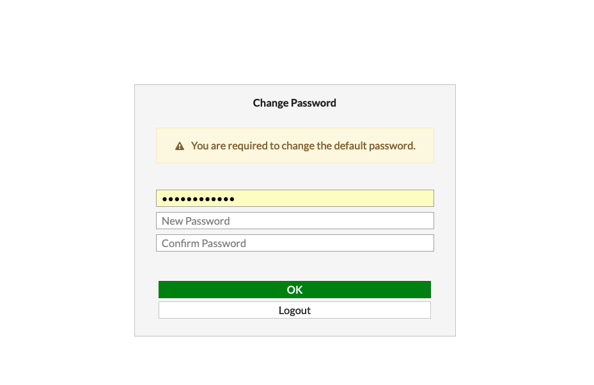
Task: Click the yellow warning notice banner
Action: (294, 146)
